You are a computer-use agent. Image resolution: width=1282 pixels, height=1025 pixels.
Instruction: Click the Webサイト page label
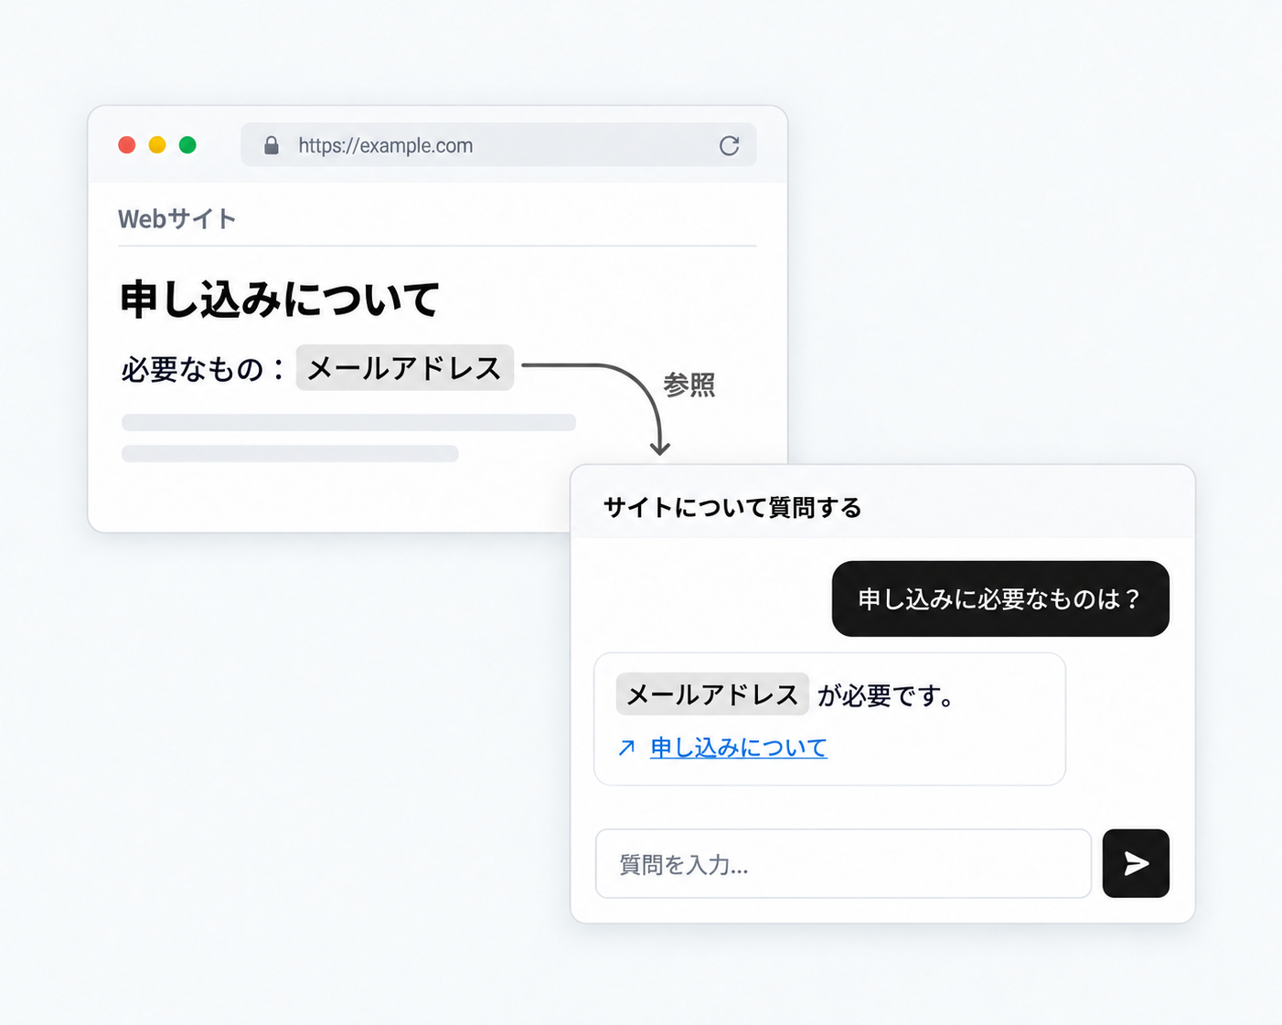177,219
